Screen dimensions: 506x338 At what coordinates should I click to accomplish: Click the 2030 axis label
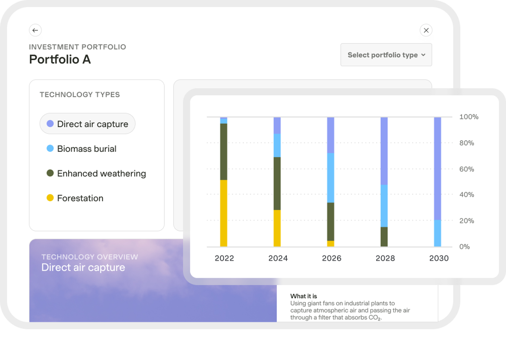[439, 258]
